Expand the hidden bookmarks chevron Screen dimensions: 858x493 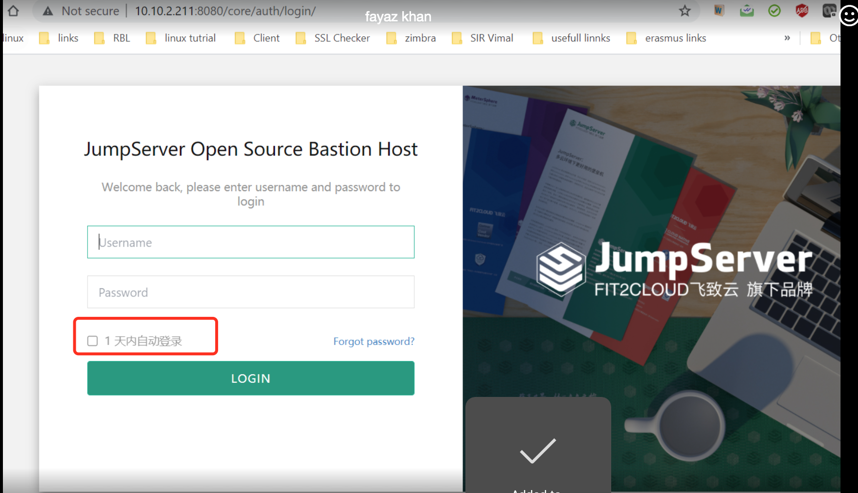point(787,38)
